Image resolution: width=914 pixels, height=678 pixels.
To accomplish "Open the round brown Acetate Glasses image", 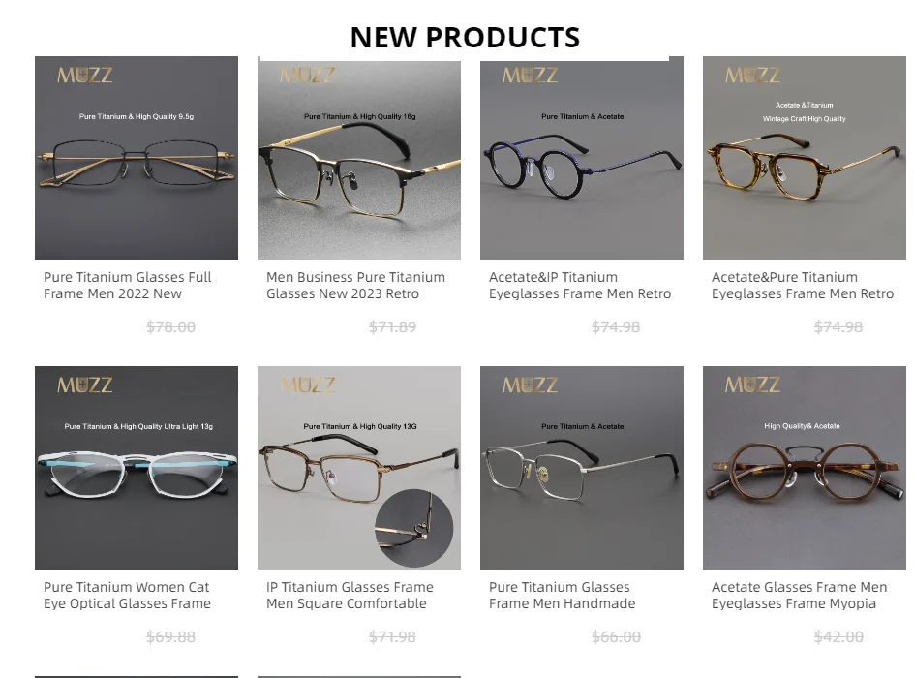I will pos(805,468).
